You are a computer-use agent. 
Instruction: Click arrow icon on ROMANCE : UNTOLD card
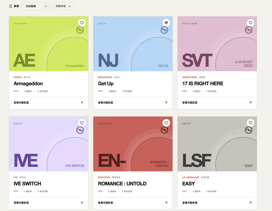(x=166, y=203)
